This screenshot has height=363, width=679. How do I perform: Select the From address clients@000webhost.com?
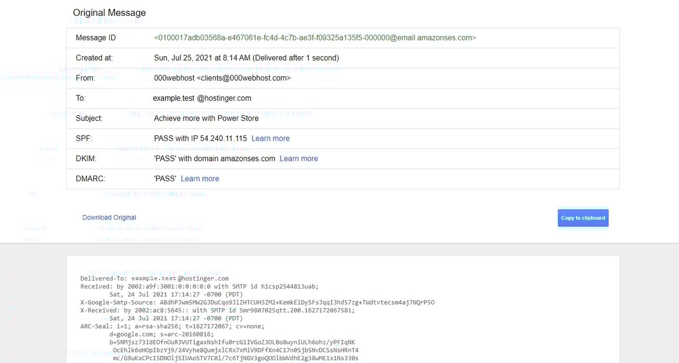[222, 78]
